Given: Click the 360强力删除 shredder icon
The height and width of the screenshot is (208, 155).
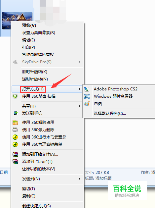Looking at the screenshot, I should [x=15, y=130].
